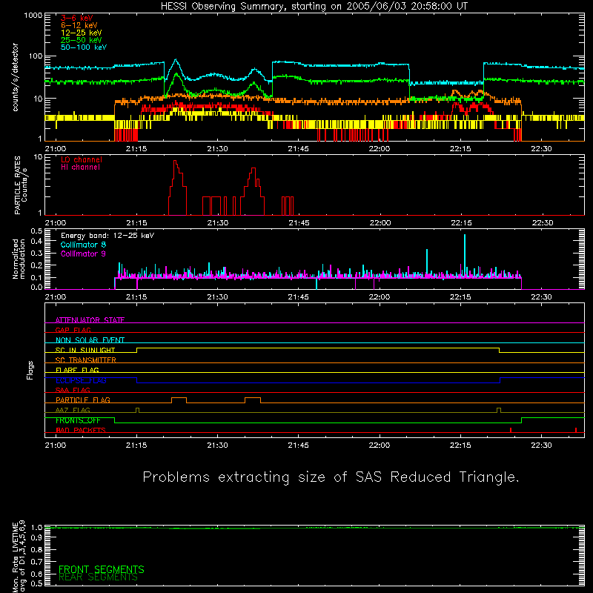The width and height of the screenshot is (593, 593).
Task: Click the '0.4' tick on modulation axis
Action: tap(36, 242)
